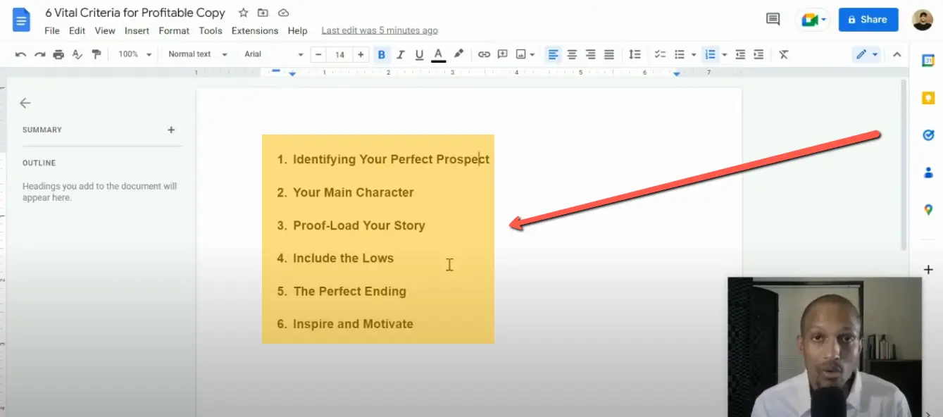Open the Extensions menu

point(254,30)
